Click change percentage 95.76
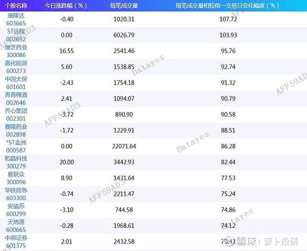307x251 pixels. tap(228, 51)
